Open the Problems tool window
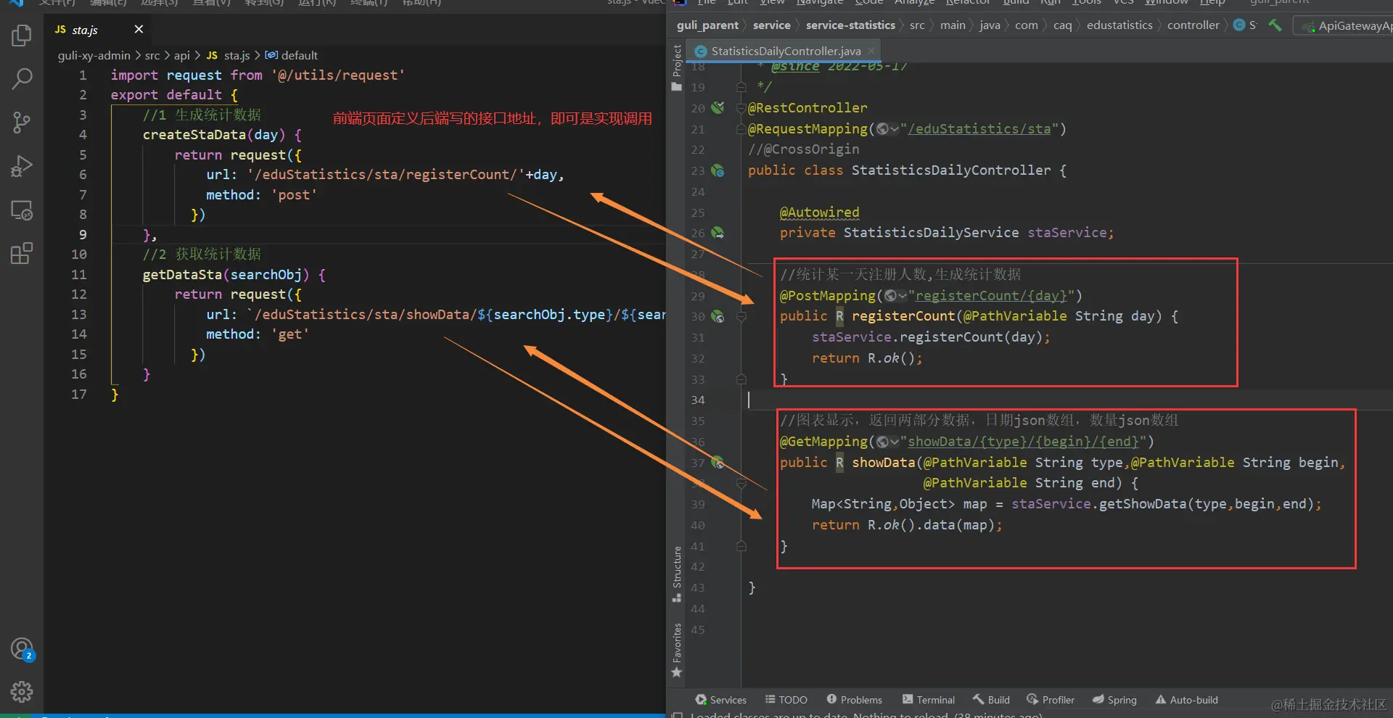Viewport: 1393px width, 718px height. tap(855, 700)
